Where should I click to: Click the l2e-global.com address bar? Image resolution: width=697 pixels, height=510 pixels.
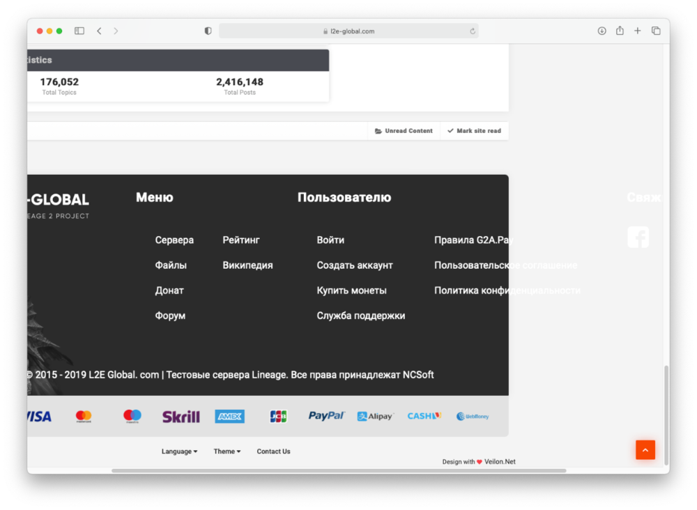pyautogui.click(x=348, y=31)
